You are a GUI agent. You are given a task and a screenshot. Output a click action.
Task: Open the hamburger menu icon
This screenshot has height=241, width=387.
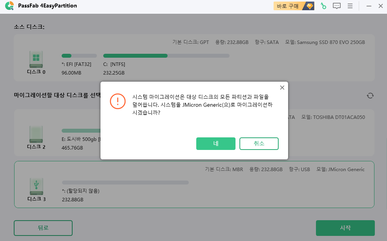(350, 6)
